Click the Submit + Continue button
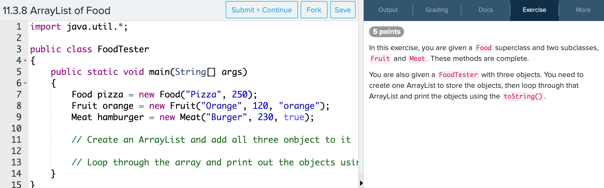This screenshot has width=604, height=188. pyautogui.click(x=262, y=10)
